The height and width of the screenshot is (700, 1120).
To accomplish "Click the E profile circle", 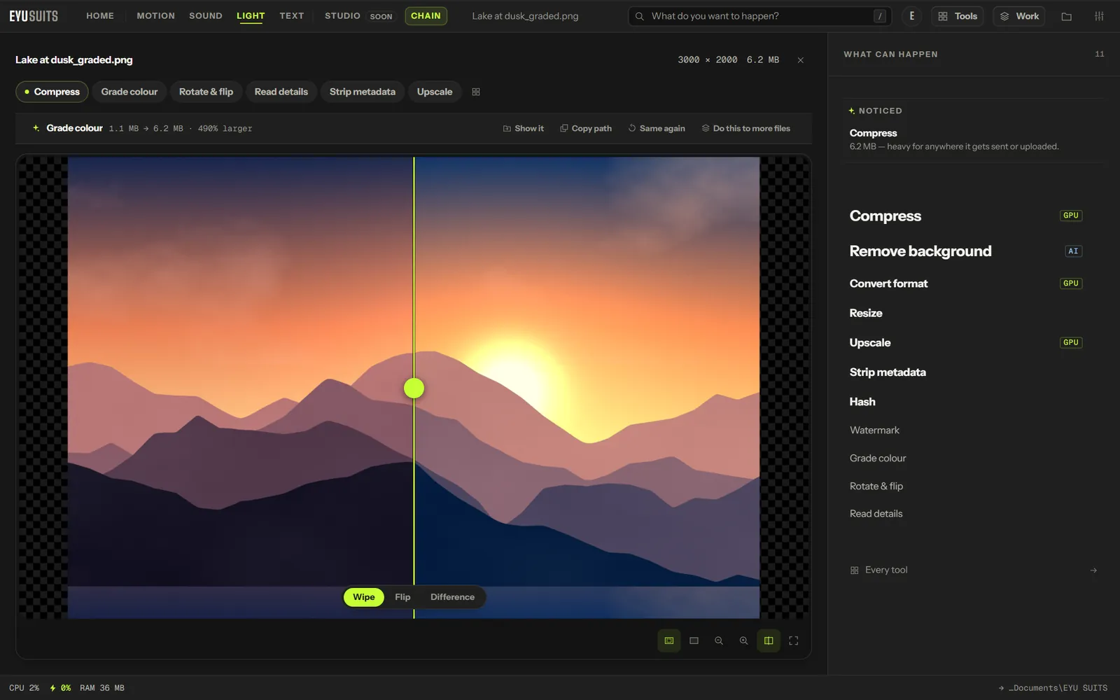I will [x=911, y=16].
